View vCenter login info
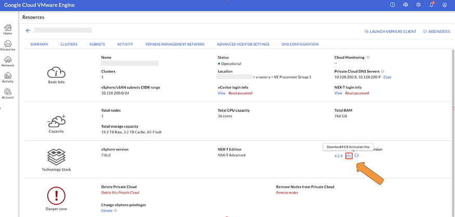The height and width of the screenshot is (217, 455). 222,93
